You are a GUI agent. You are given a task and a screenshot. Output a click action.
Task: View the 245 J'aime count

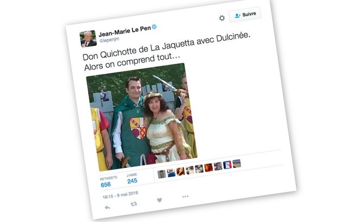(132, 181)
